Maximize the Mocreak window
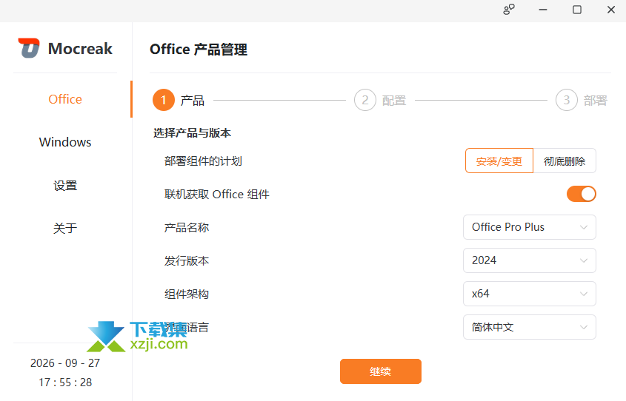Image resolution: width=626 pixels, height=401 pixels. [x=577, y=10]
